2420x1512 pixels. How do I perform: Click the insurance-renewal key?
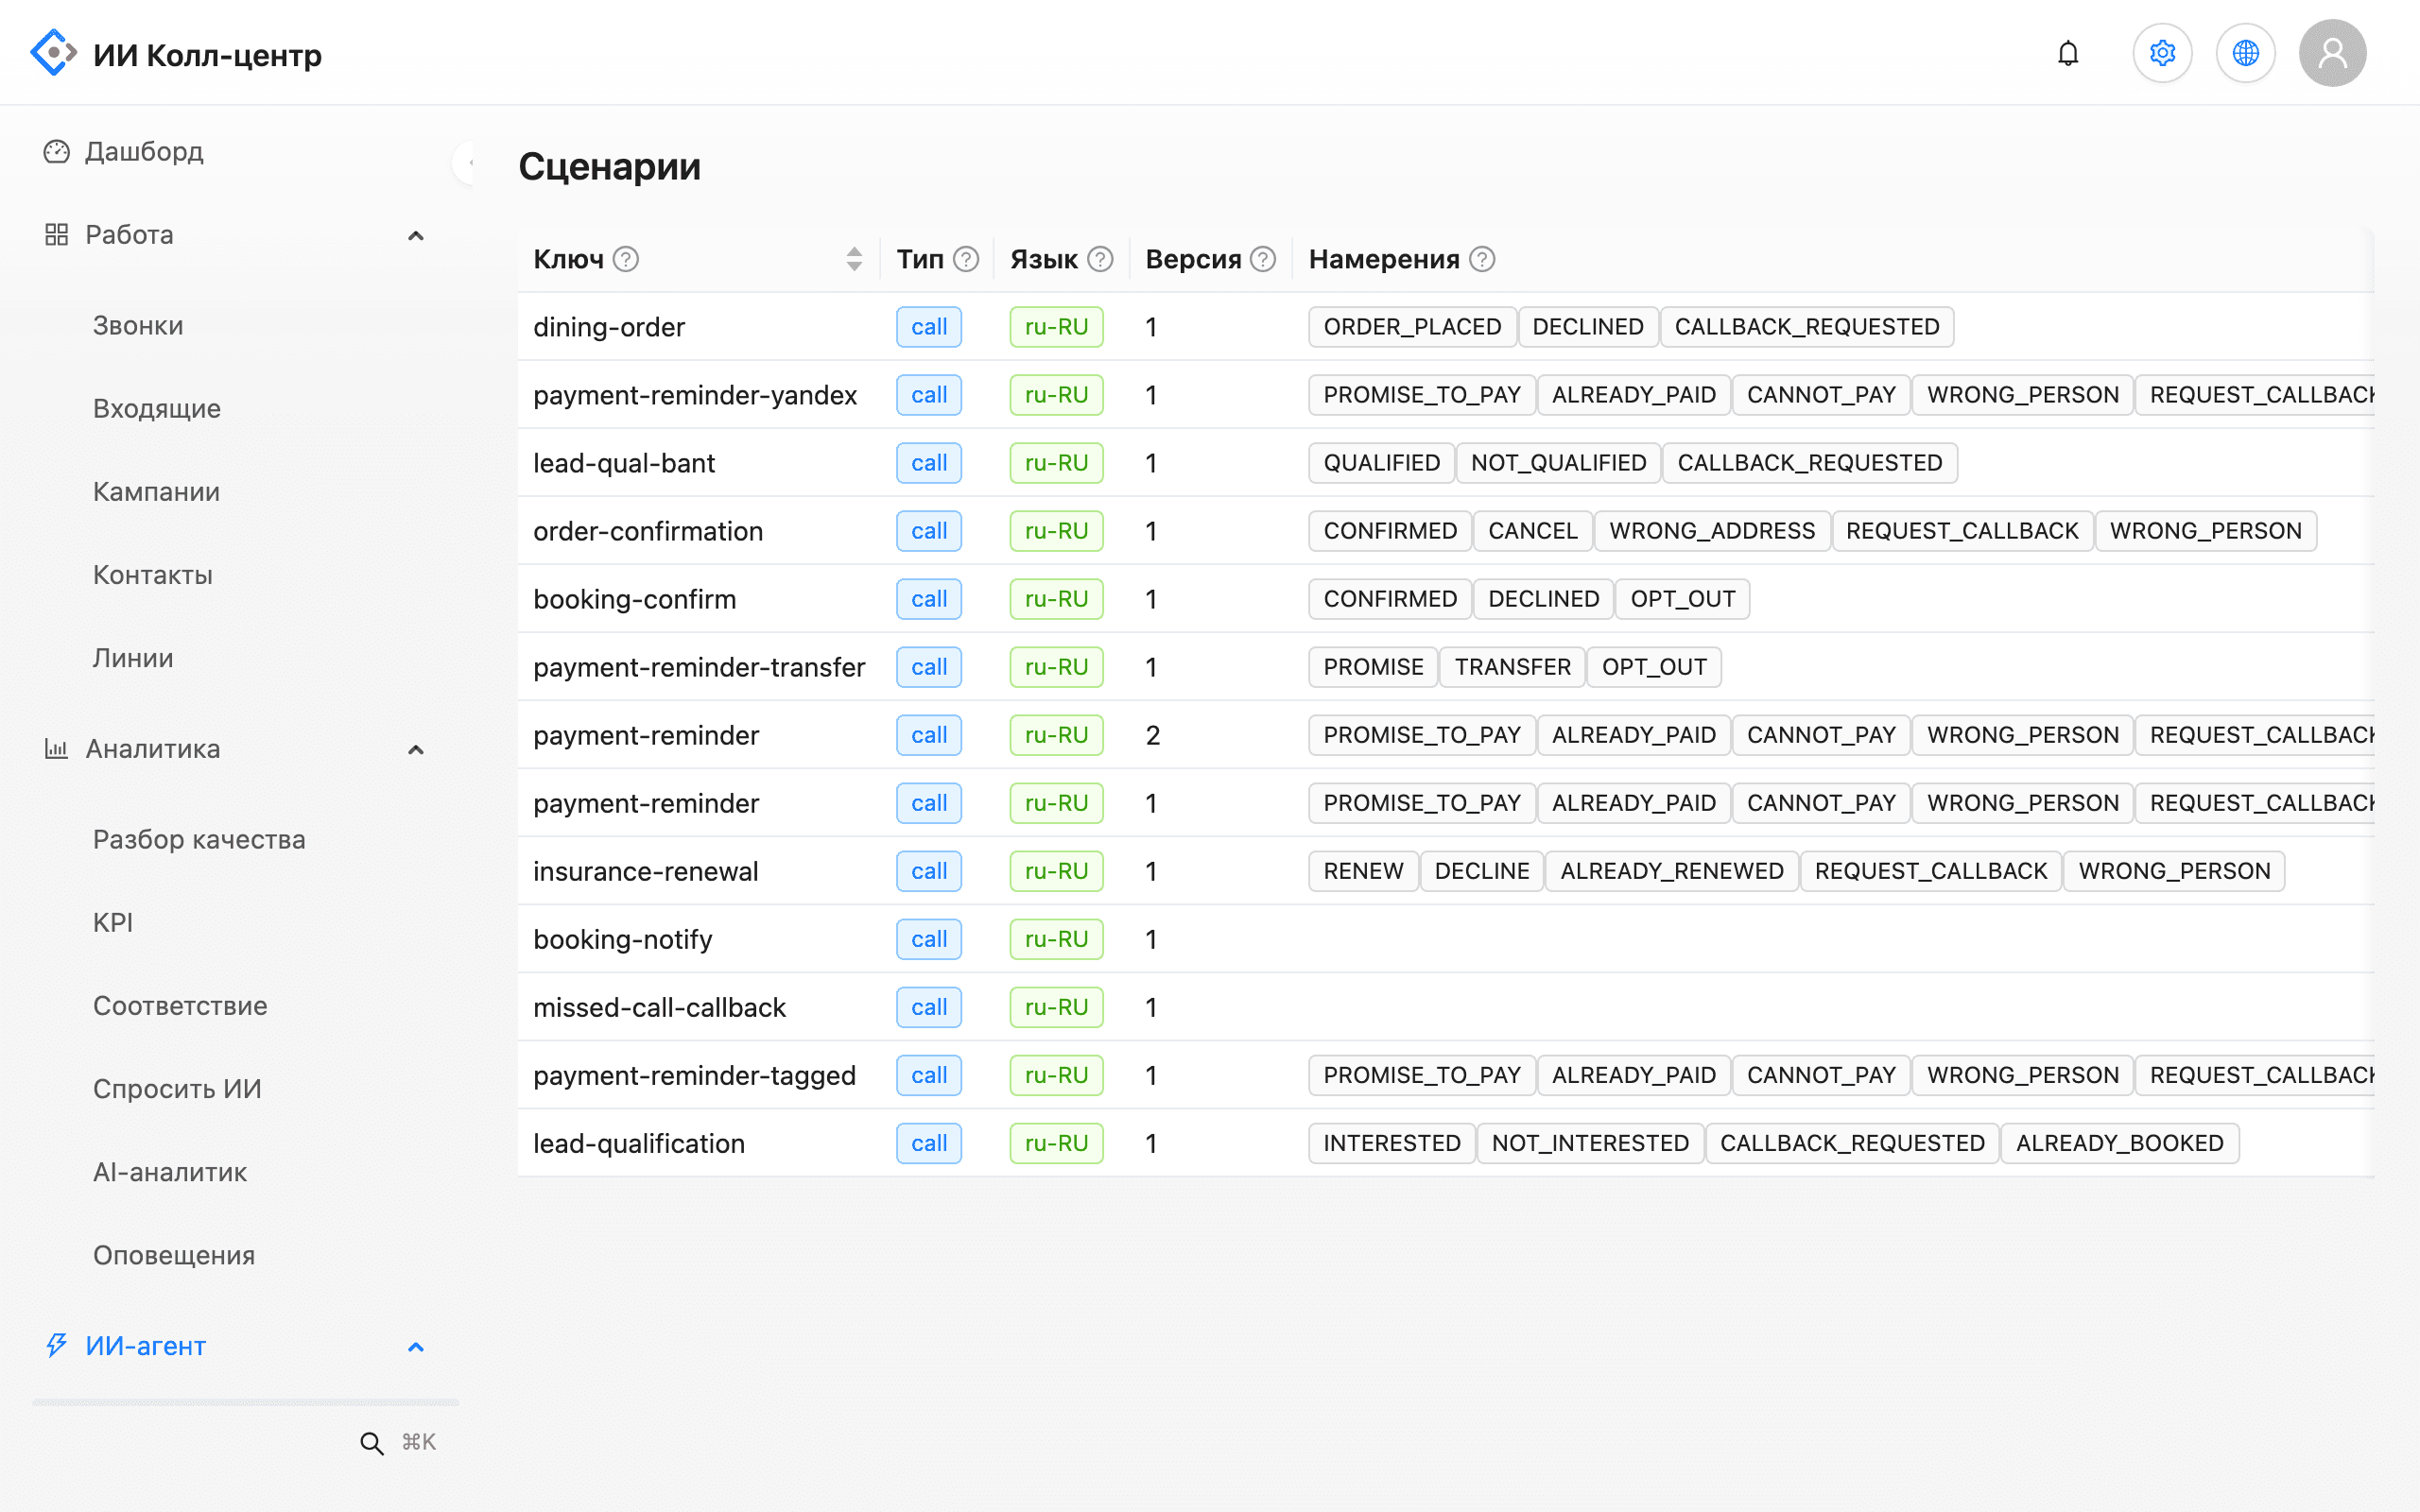click(x=645, y=871)
